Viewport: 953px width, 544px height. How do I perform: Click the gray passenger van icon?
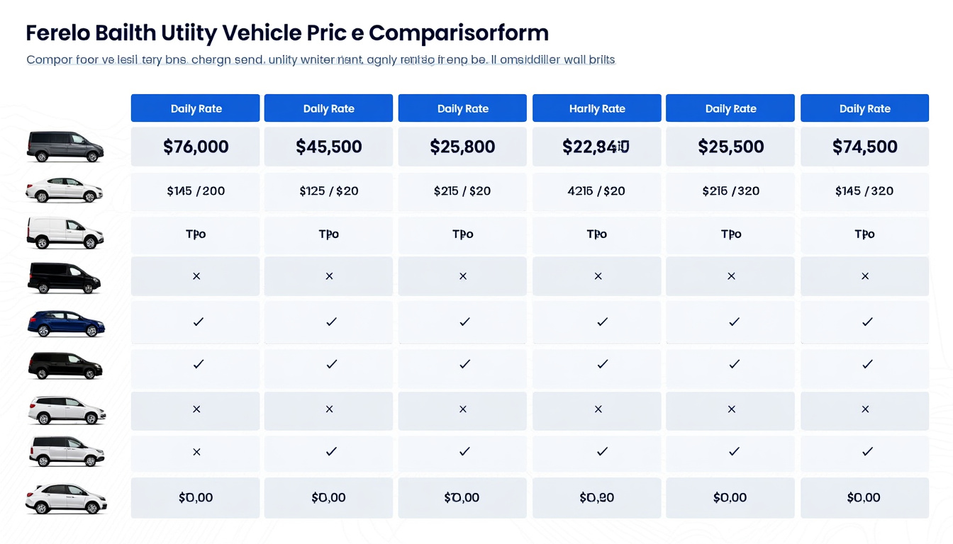(65, 147)
